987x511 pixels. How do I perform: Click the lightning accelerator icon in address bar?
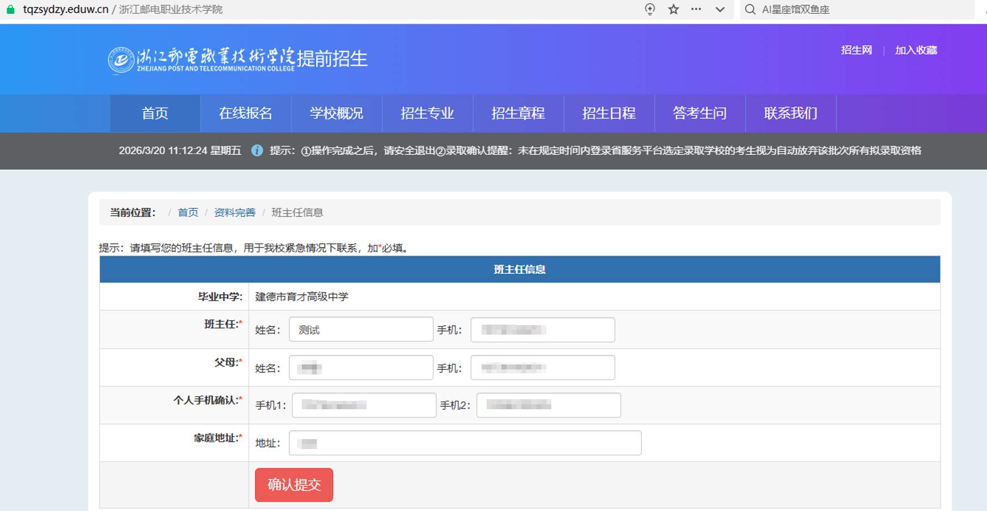pos(650,9)
